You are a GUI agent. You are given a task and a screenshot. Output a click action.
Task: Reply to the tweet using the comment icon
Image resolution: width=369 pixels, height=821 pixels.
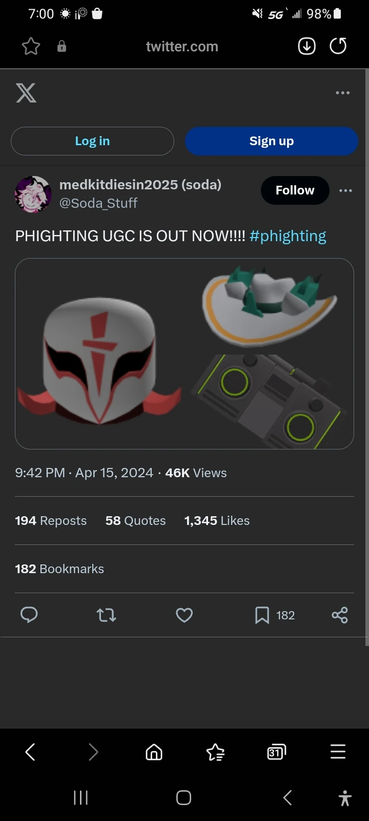click(x=29, y=615)
